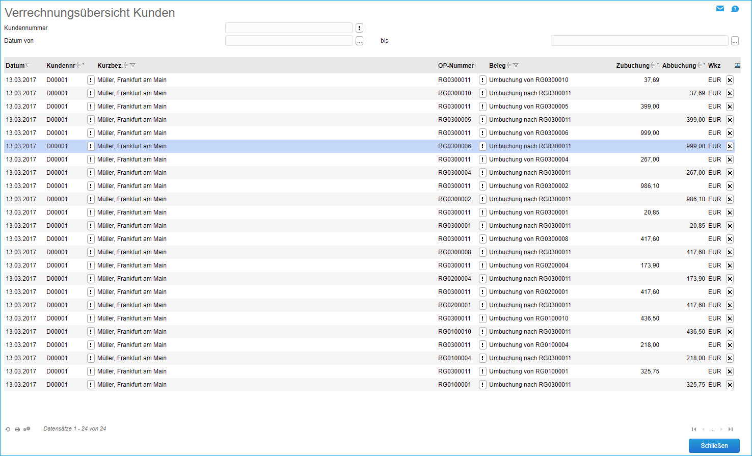The height and width of the screenshot is (456, 752).
Task: Remove the row with Abbuchung 325,75
Action: [x=730, y=385]
